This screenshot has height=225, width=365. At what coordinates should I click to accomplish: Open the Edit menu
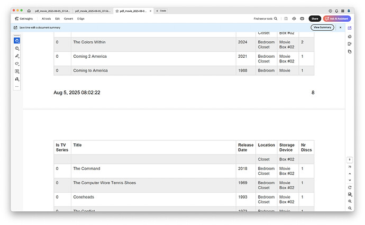click(58, 19)
